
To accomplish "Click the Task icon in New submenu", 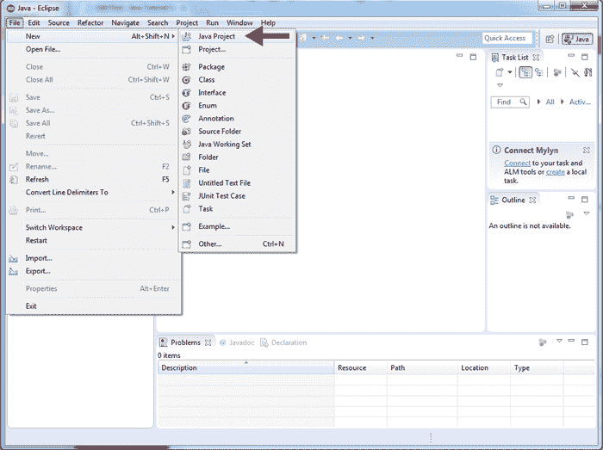I will [x=187, y=209].
